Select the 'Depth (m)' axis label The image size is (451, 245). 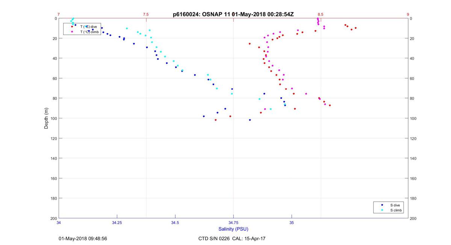pyautogui.click(x=47, y=118)
